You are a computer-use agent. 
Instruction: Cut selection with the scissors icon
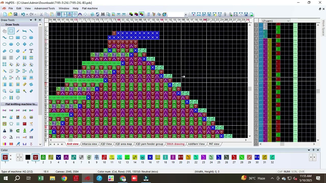pos(41,14)
